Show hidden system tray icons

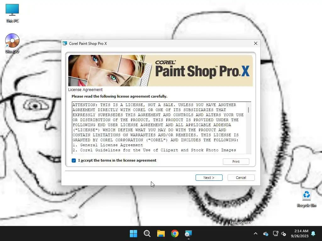point(255,233)
